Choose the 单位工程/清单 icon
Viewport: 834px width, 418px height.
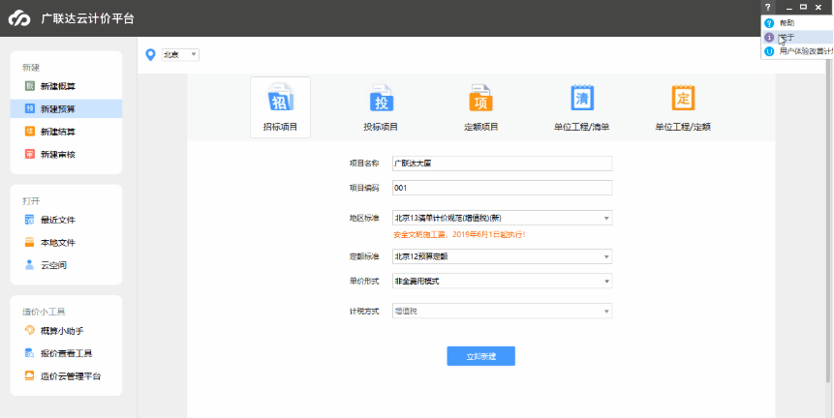pos(582,100)
